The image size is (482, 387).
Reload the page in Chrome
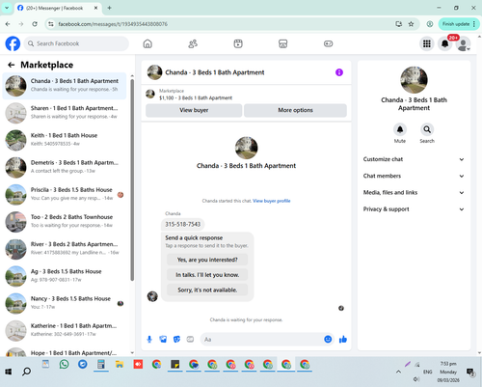point(35,24)
